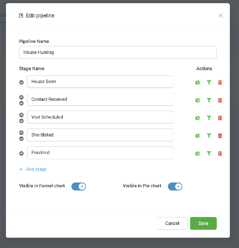This screenshot has width=239, height=248.
Task: Move Finalized stage up
Action: [21, 154]
